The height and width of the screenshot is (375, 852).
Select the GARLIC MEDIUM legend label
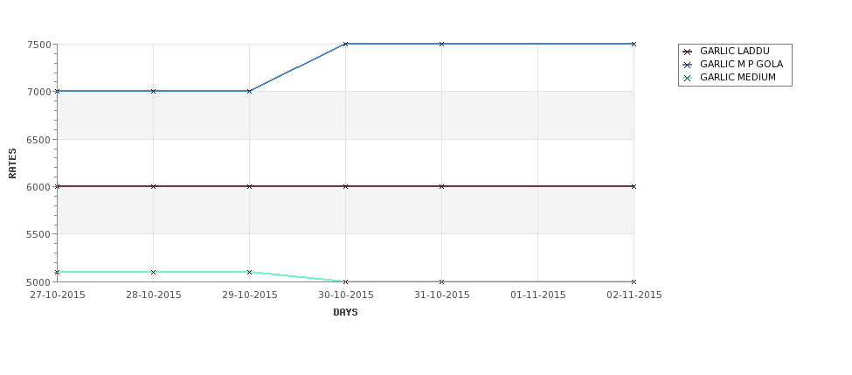click(738, 77)
